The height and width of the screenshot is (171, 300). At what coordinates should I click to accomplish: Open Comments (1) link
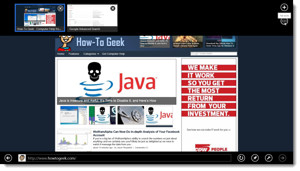click(x=141, y=148)
